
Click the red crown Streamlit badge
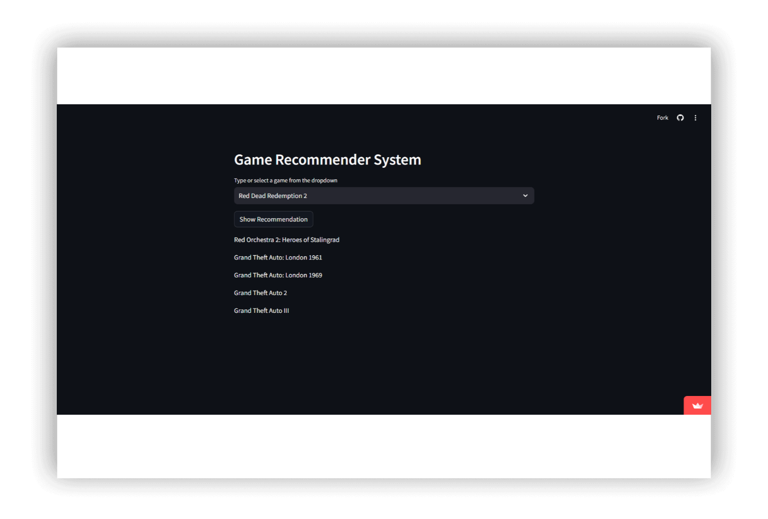697,406
